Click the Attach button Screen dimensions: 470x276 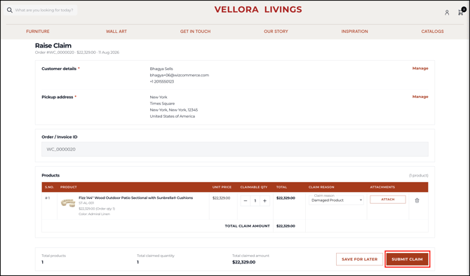point(388,200)
